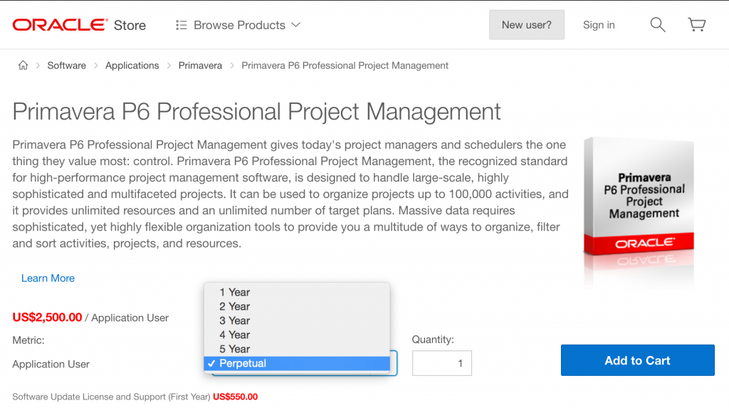729x408 pixels.
Task: Select the 5 Year option
Action: (x=297, y=349)
